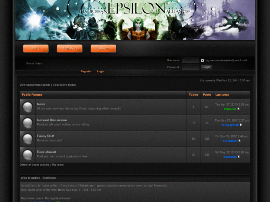Open Exadusta's user profile link
This screenshot has height=202, width=270.
tap(230, 157)
